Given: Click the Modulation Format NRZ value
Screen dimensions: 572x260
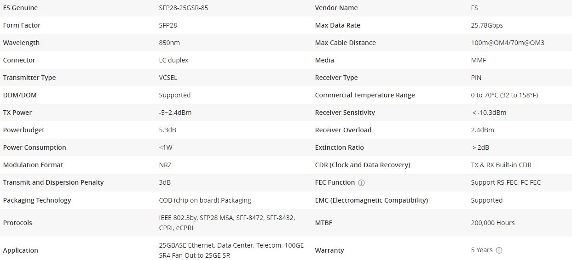Looking at the screenshot, I should coord(165,165).
